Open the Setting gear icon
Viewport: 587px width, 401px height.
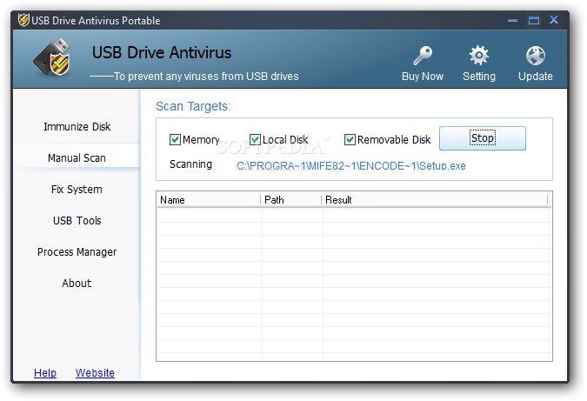pyautogui.click(x=479, y=56)
